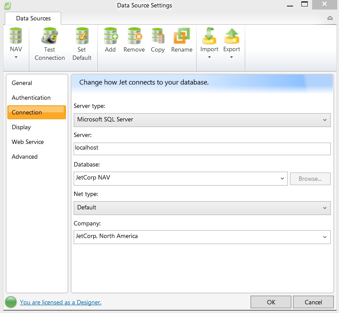Click the Browse button
This screenshot has height=313, width=339.
[x=310, y=179]
